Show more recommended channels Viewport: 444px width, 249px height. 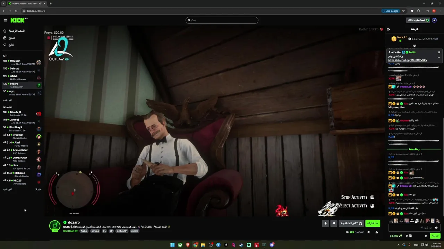point(8,190)
